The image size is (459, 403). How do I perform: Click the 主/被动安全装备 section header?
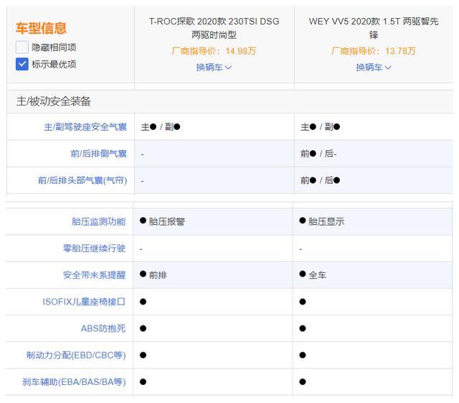[x=54, y=101]
